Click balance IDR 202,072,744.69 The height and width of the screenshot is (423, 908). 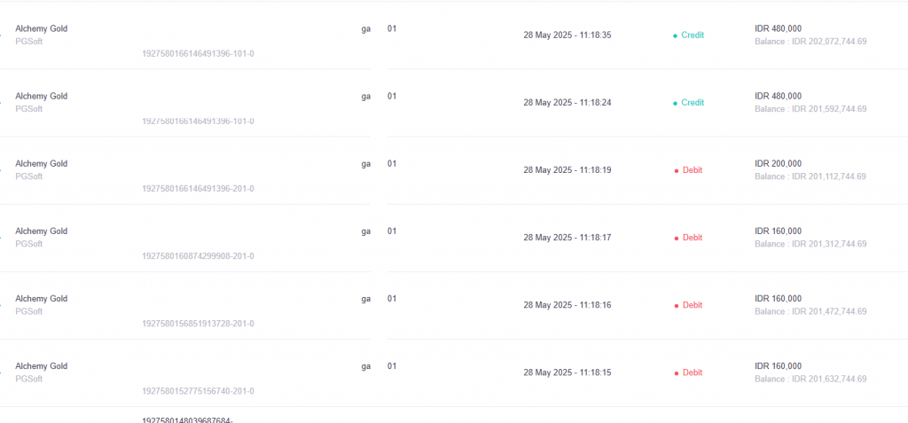(810, 42)
